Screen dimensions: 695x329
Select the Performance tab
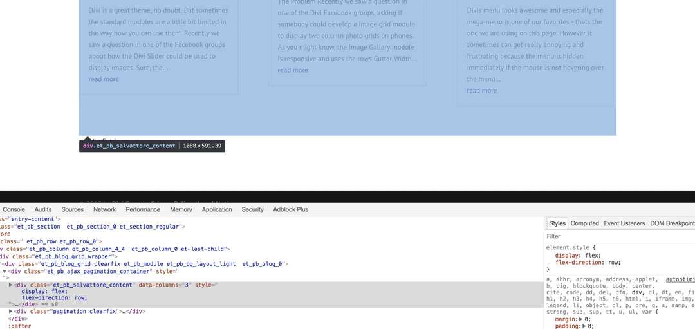point(143,209)
